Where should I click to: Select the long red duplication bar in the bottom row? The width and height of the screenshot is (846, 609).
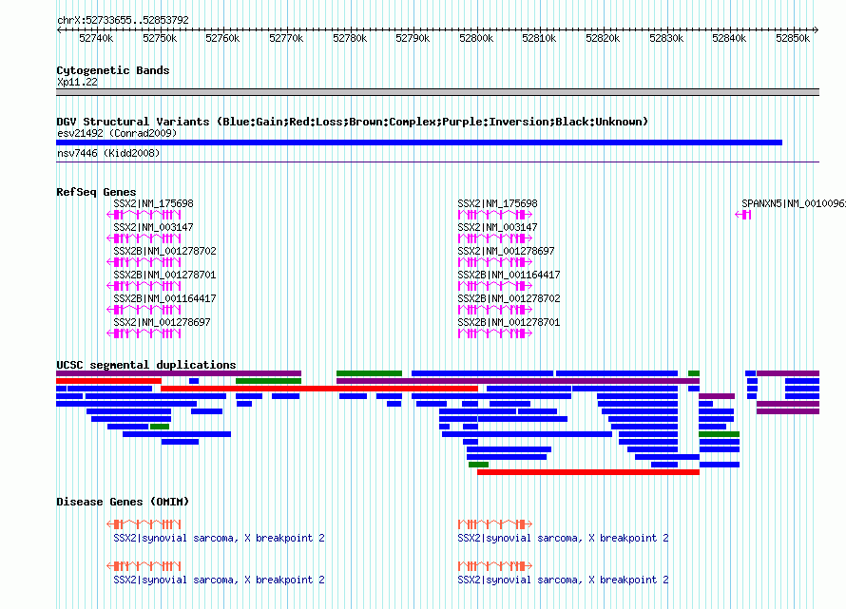pyautogui.click(x=588, y=472)
